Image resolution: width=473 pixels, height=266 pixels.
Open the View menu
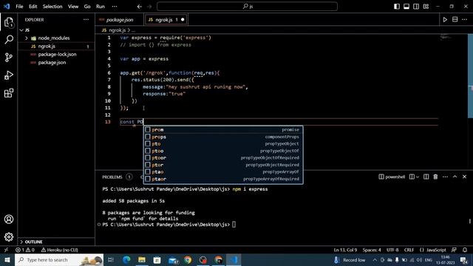(x=73, y=7)
